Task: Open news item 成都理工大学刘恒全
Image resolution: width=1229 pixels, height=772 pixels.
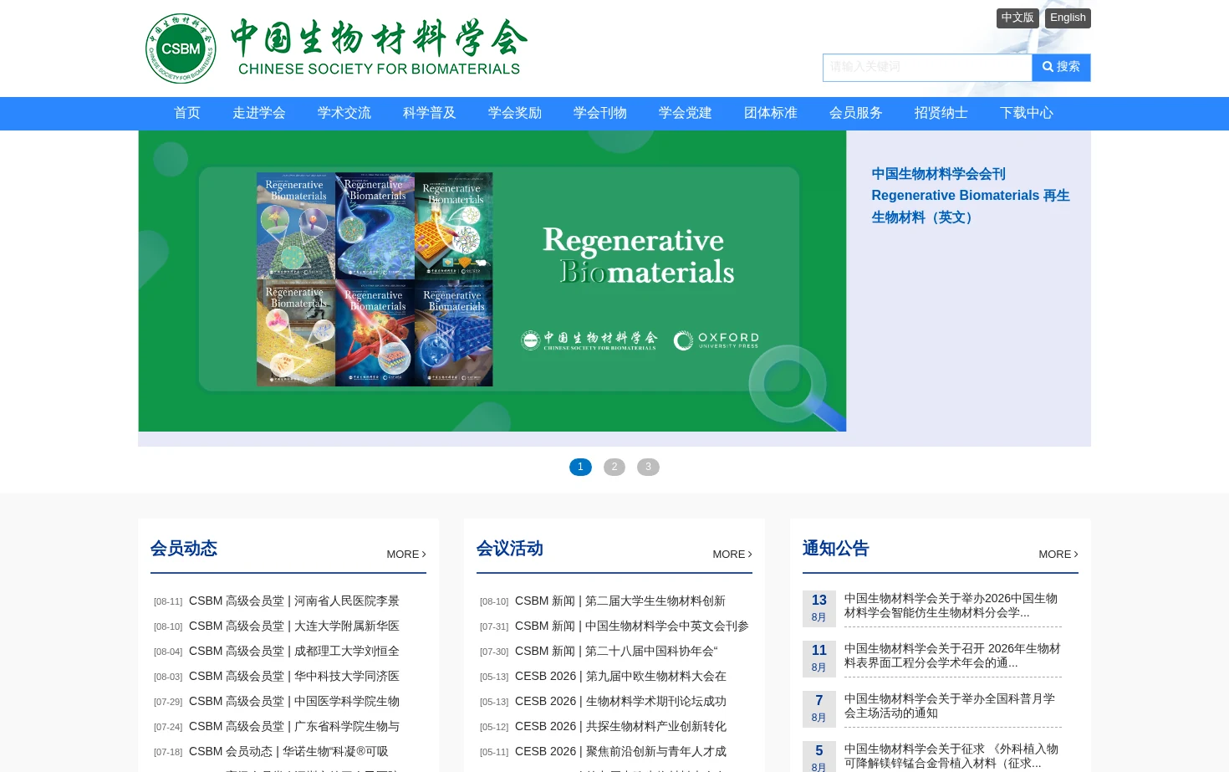Action: [294, 651]
